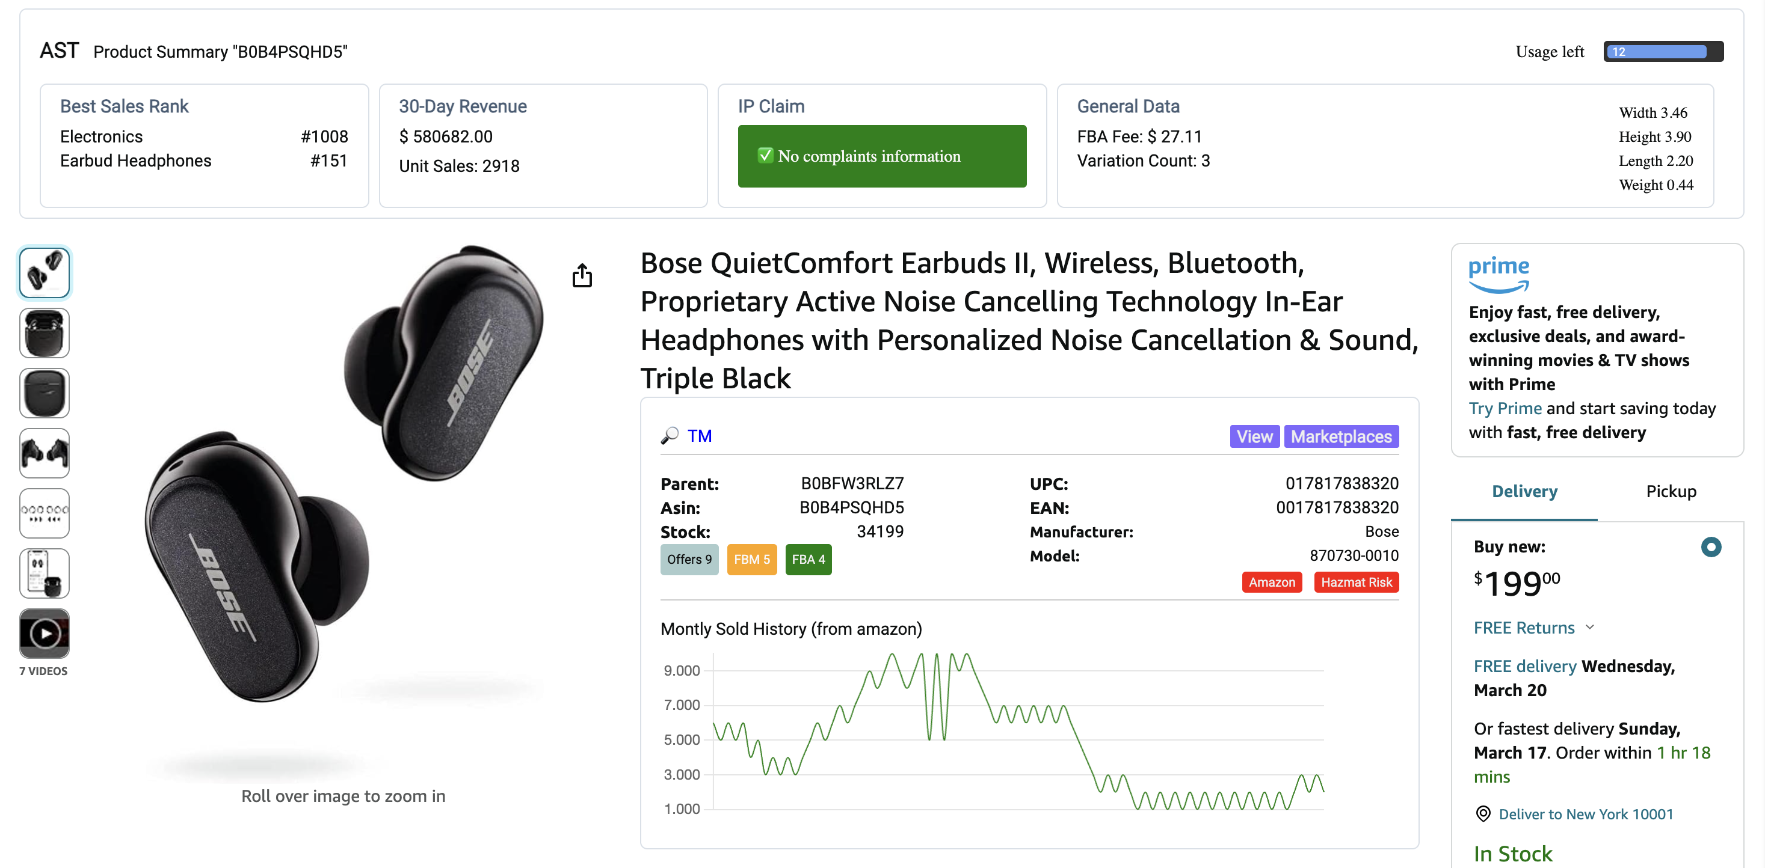Click Deliver to New York 10001
Image resolution: width=1765 pixels, height=868 pixels.
[x=1586, y=813]
